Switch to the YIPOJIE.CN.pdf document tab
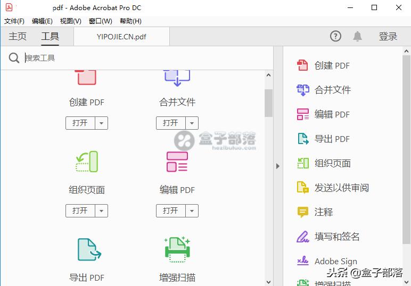 [x=121, y=37]
